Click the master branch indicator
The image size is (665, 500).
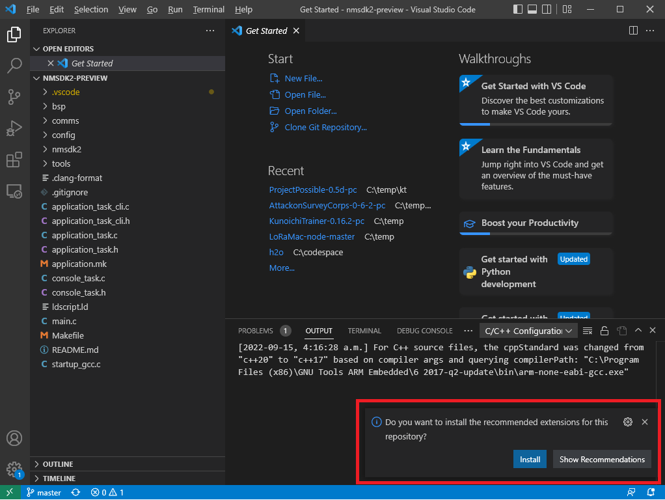click(x=44, y=492)
